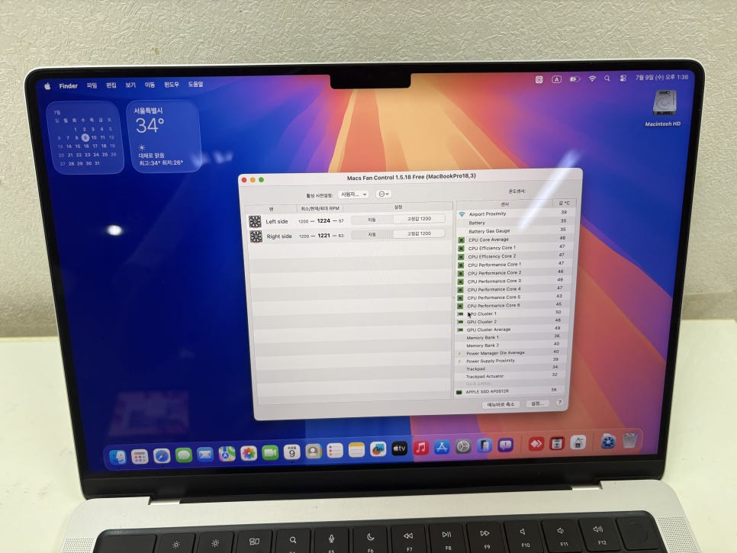Open Messages from the Dock
The image size is (737, 553).
(x=183, y=455)
